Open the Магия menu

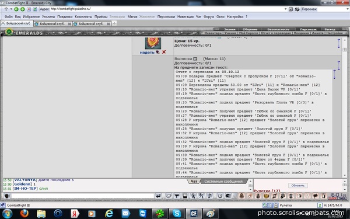coord(132,16)
